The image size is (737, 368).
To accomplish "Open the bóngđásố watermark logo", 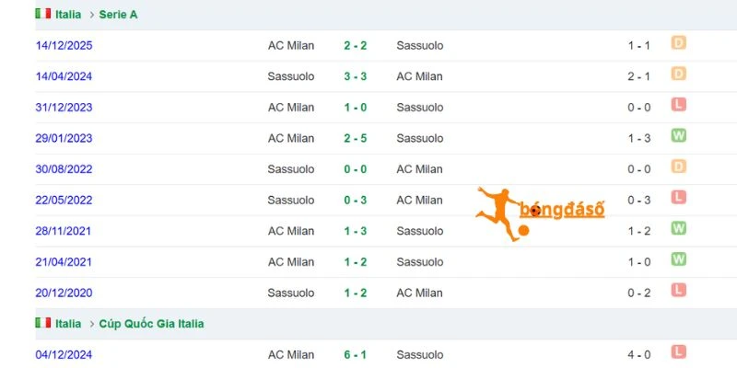I will pyautogui.click(x=540, y=213).
